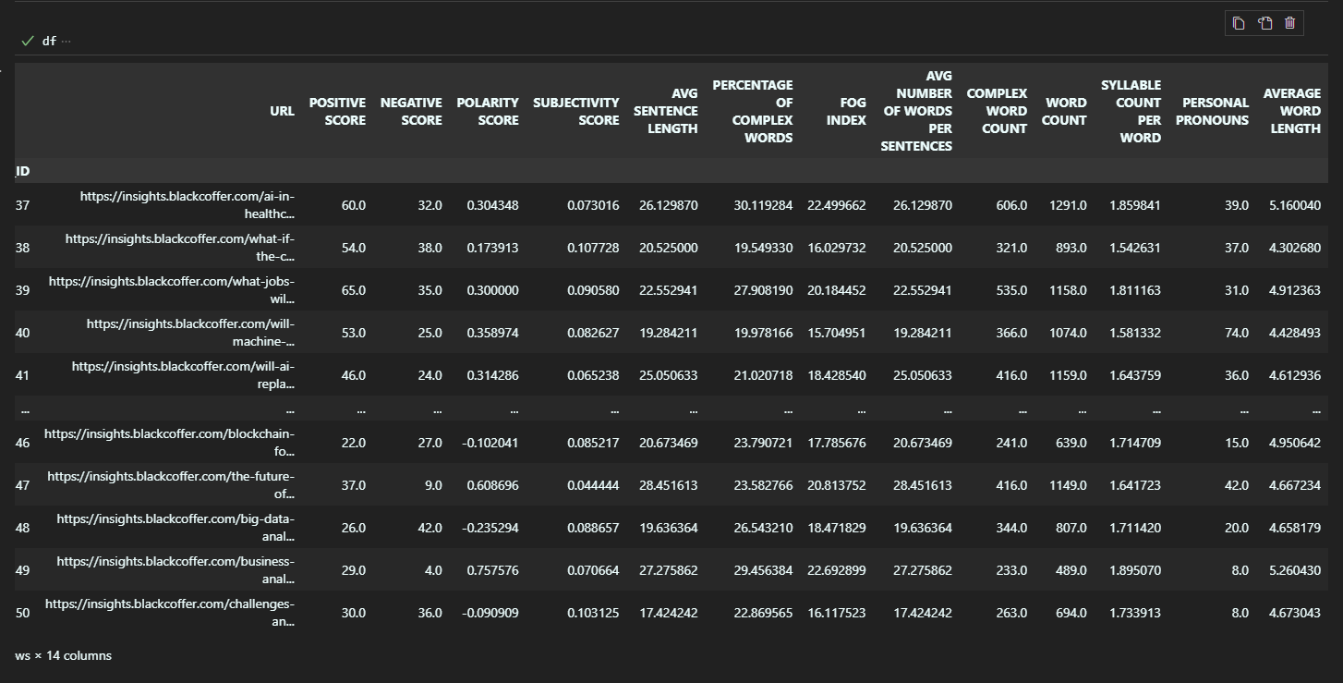
Task: Select the blockchain-fo... URL in row 46
Action: point(170,443)
